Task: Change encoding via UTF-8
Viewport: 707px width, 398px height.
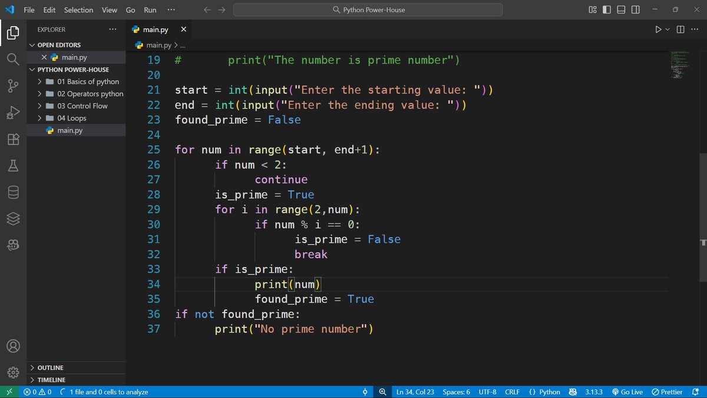Action: tap(487, 392)
